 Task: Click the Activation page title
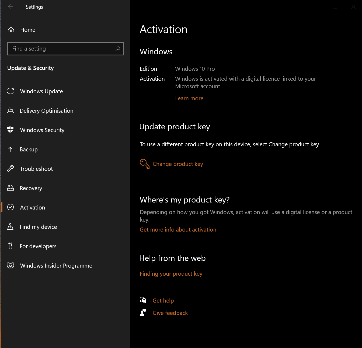click(x=163, y=29)
